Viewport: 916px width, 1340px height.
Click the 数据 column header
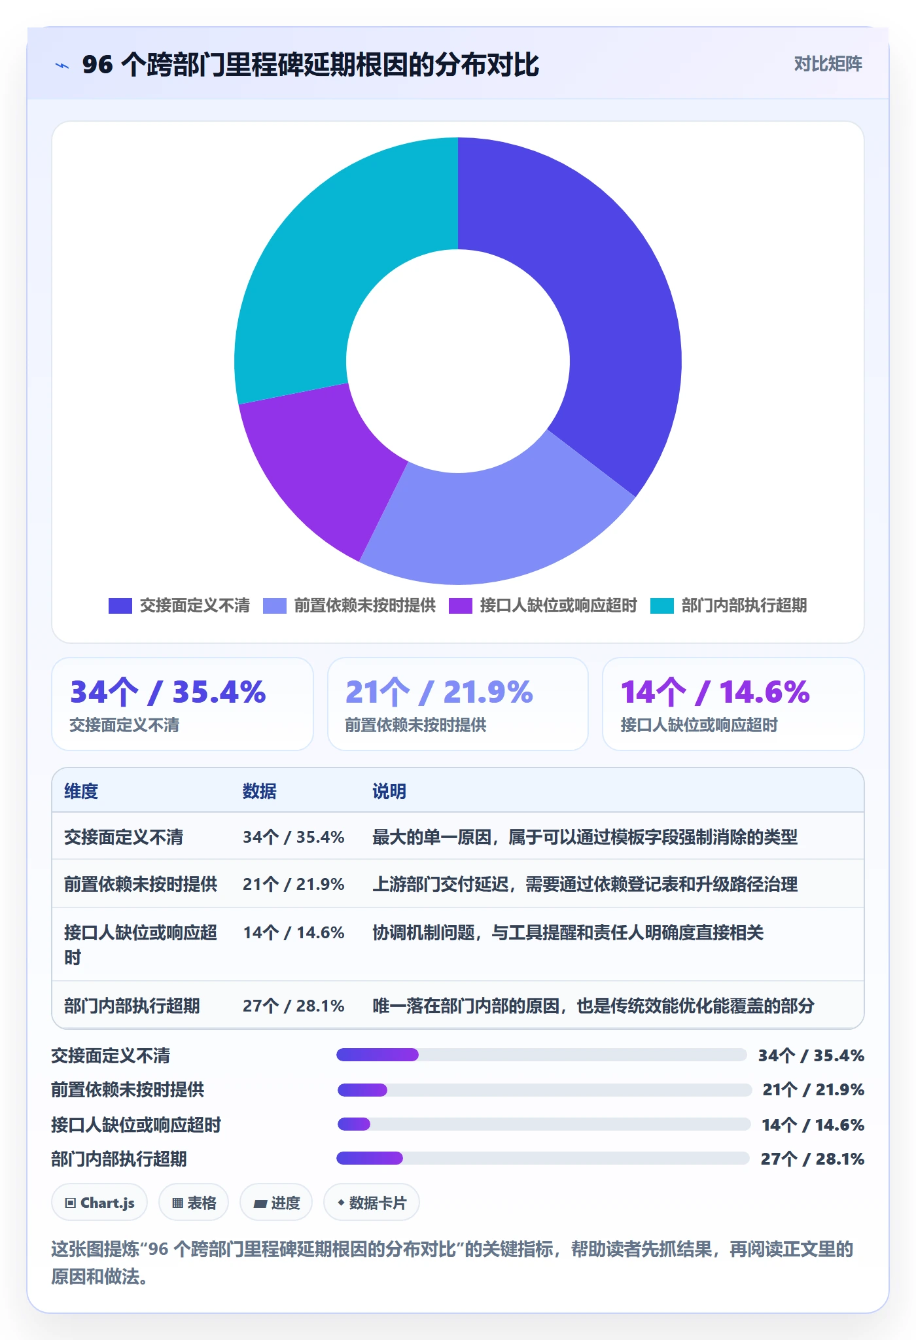pos(260,792)
